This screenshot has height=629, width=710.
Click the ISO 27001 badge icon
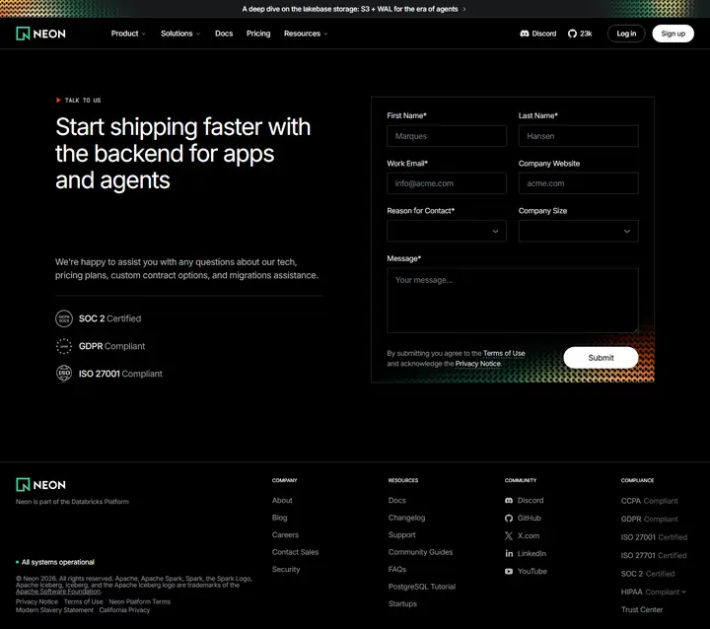pos(64,374)
